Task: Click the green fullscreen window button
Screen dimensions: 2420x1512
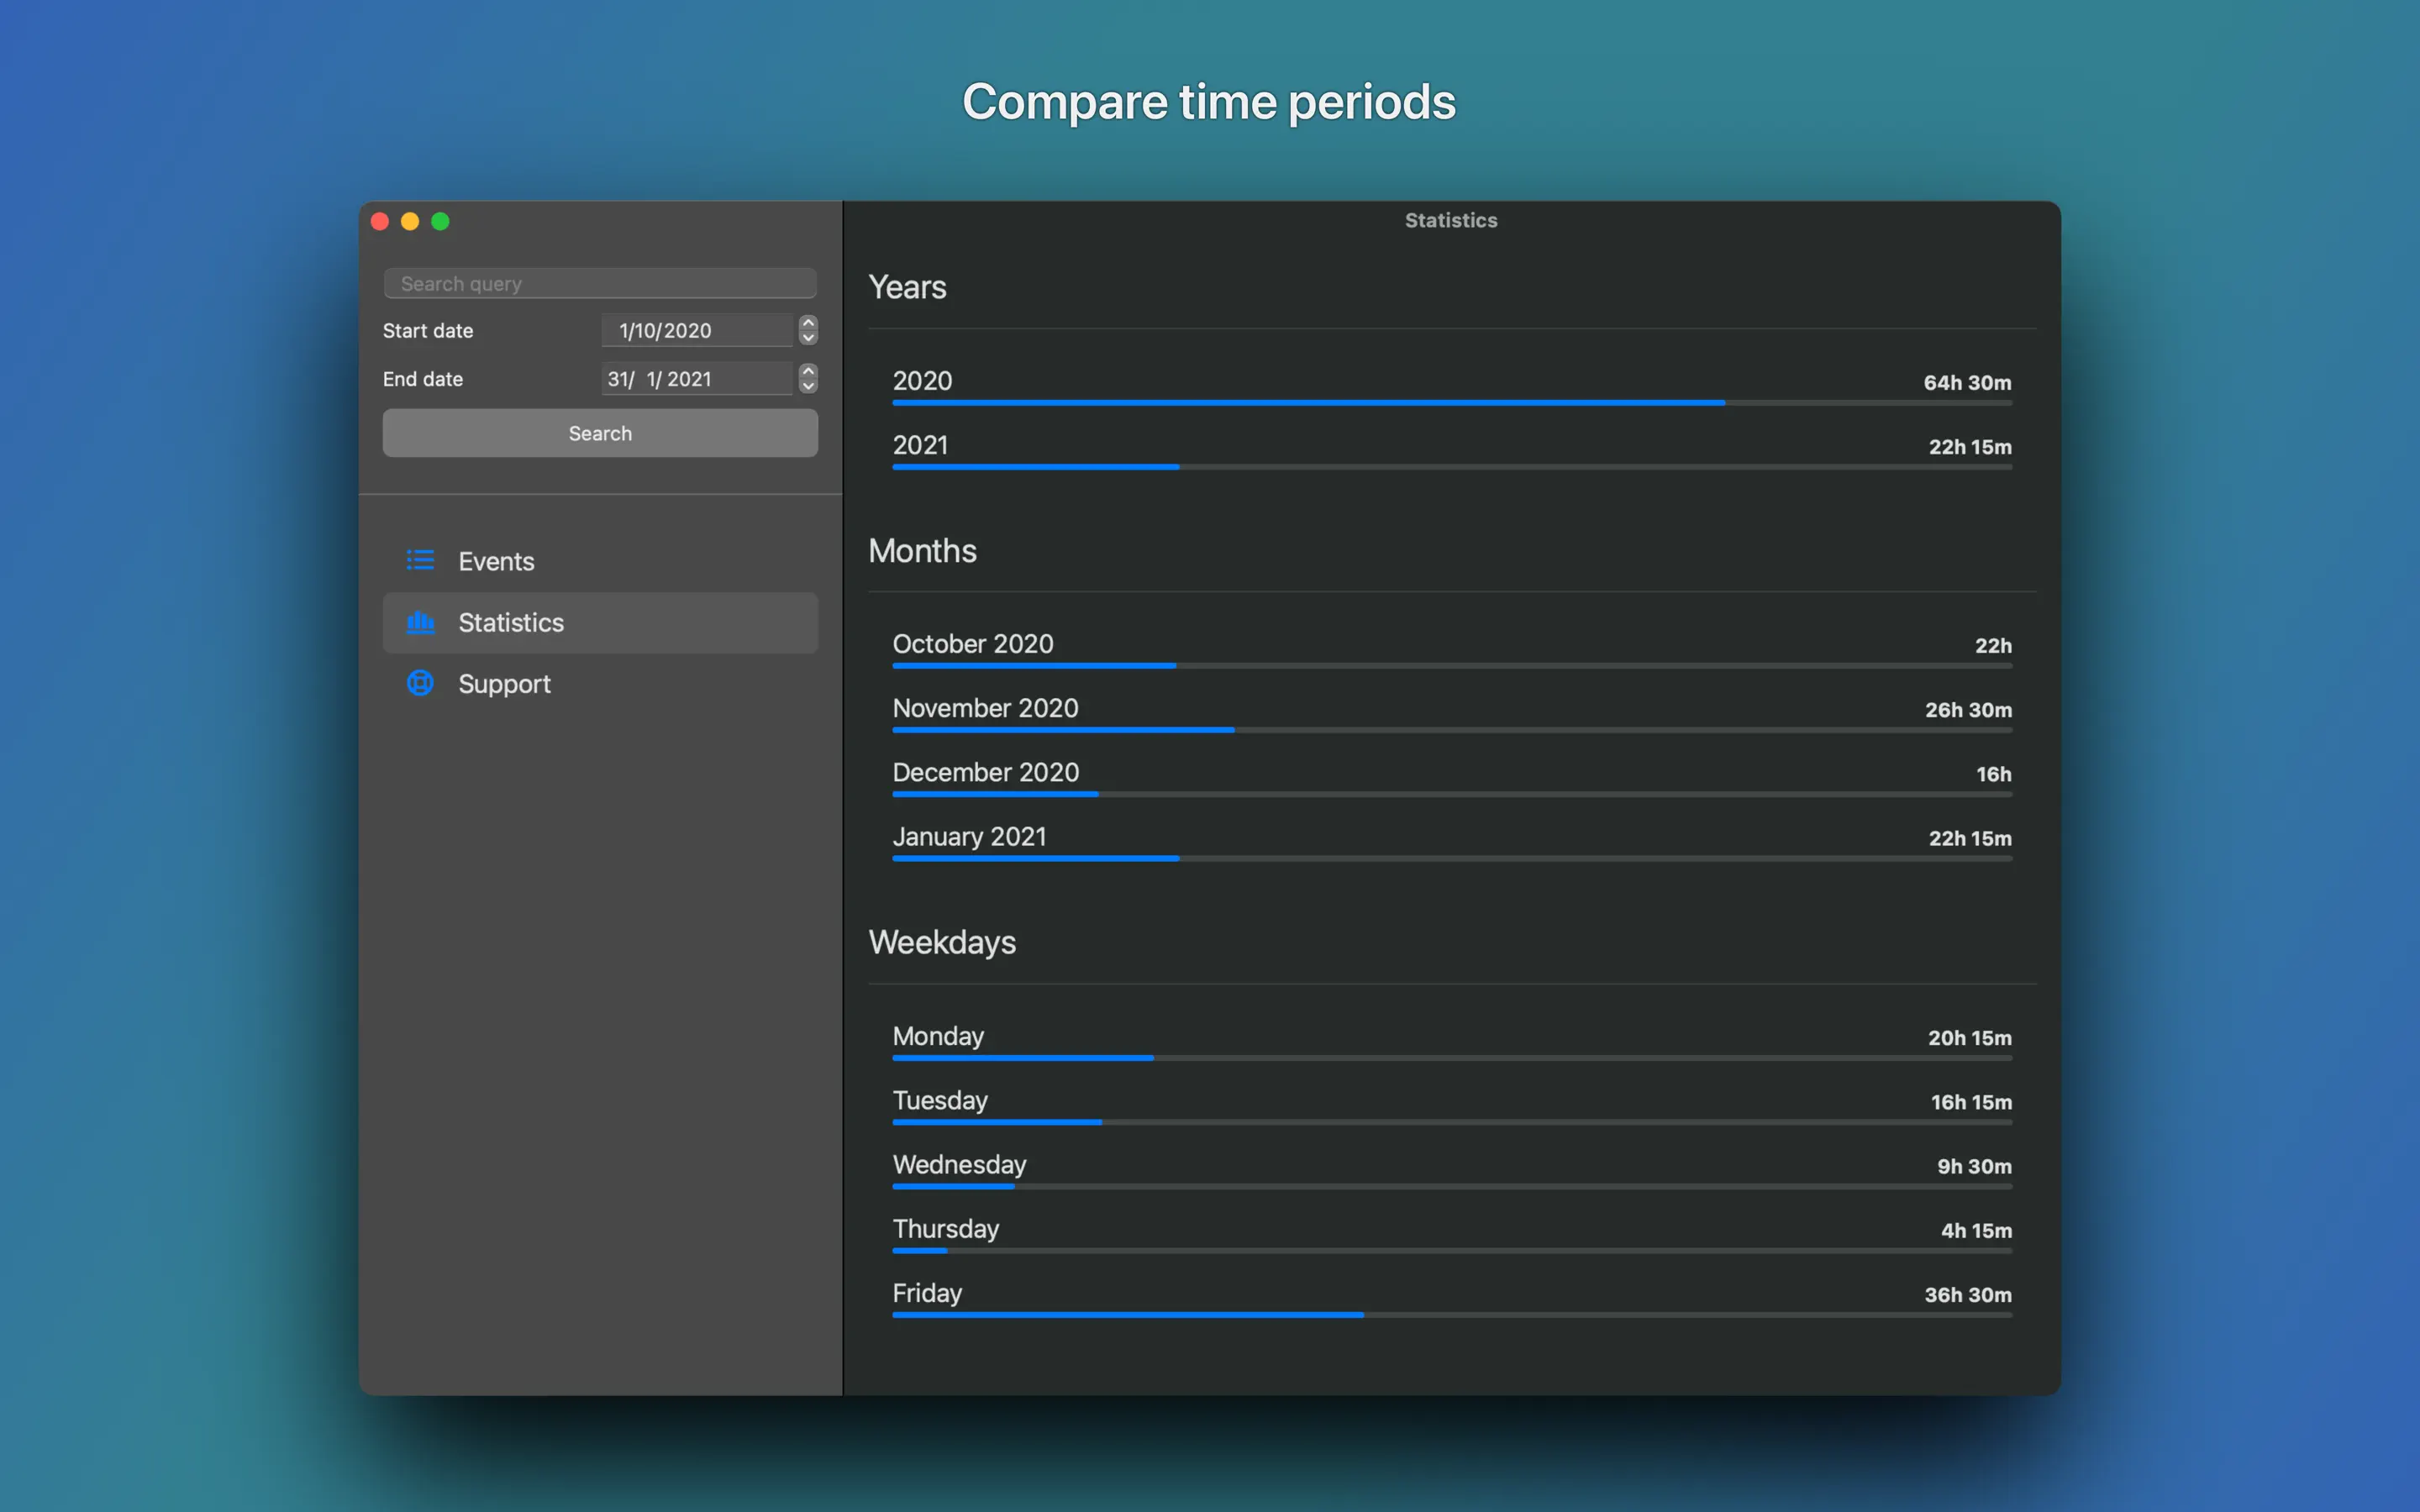Action: pyautogui.click(x=440, y=221)
